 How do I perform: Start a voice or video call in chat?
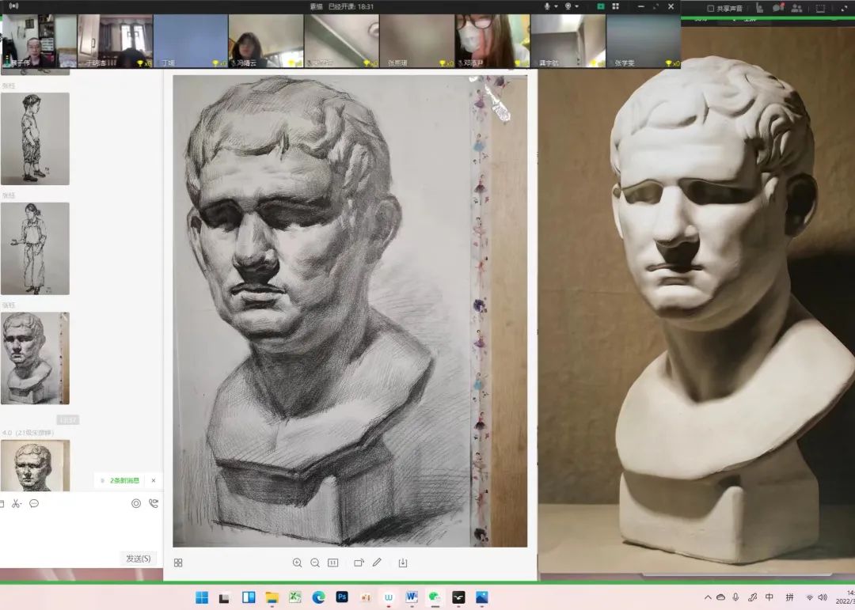tap(154, 504)
